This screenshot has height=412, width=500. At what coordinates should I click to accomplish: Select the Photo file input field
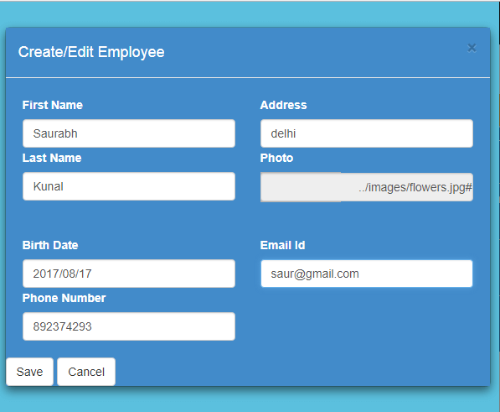click(367, 187)
